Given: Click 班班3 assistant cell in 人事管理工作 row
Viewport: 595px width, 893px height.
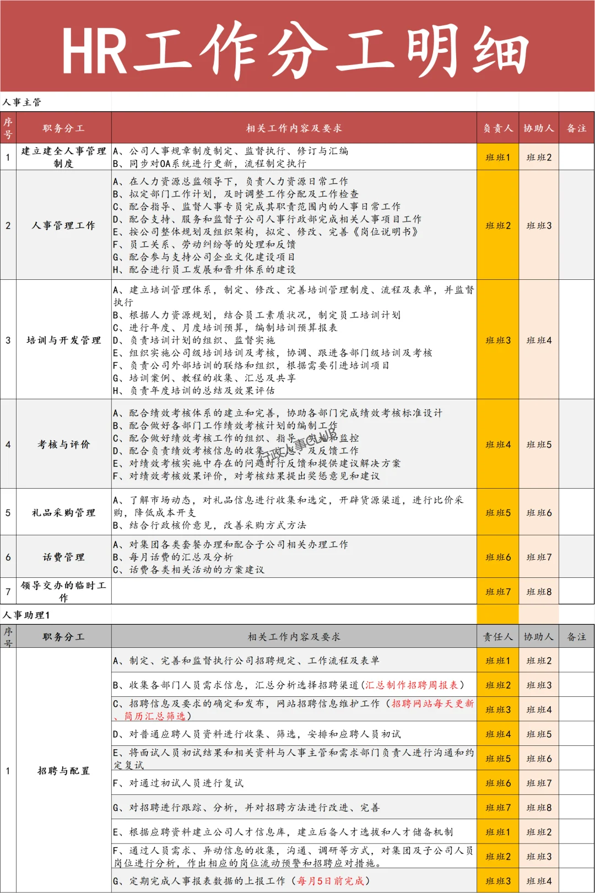Looking at the screenshot, I should click(539, 226).
